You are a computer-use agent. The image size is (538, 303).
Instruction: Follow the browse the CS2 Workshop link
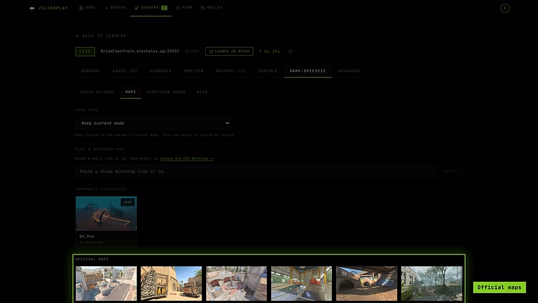click(187, 159)
